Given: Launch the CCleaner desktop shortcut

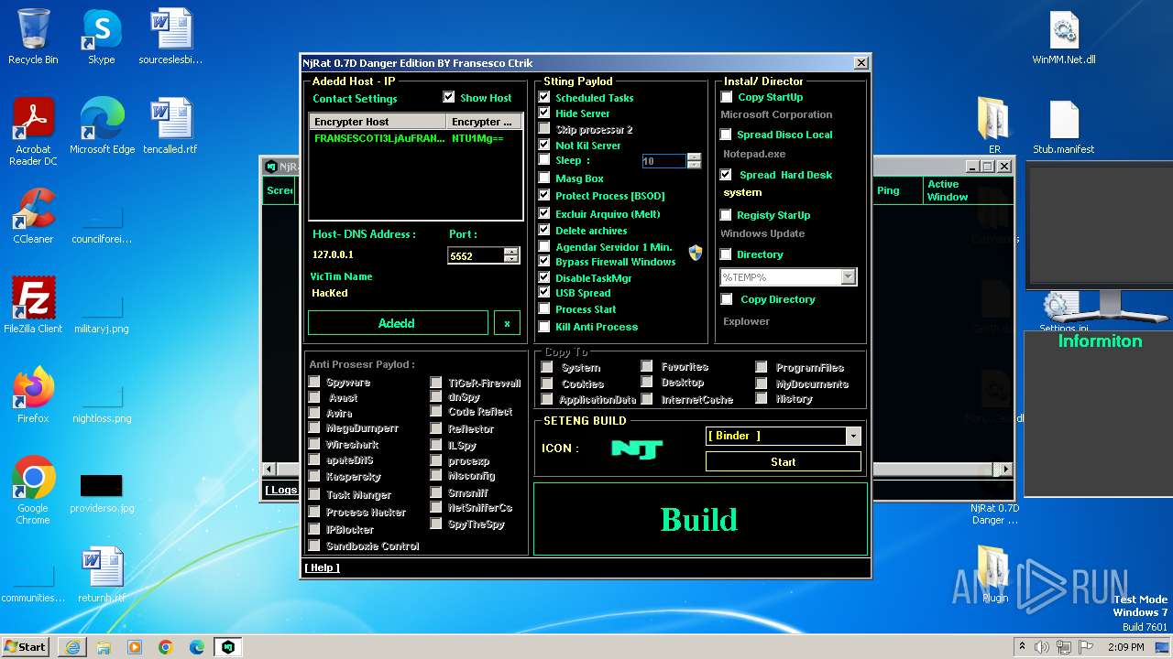Looking at the screenshot, I should pos(33,216).
